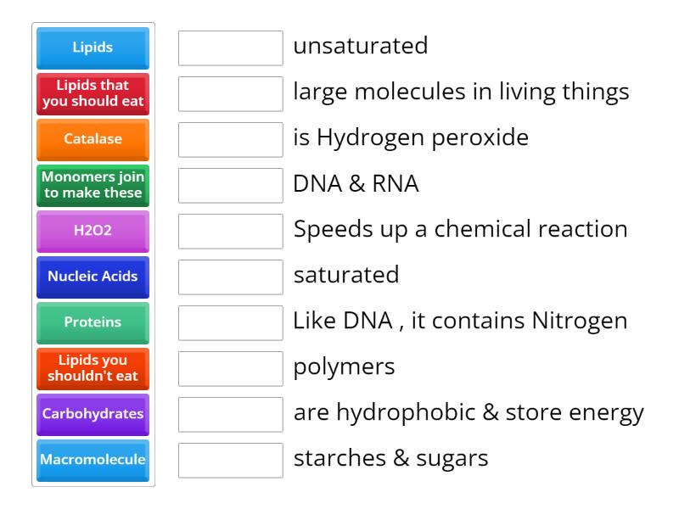Select the Lipids tile
This screenshot has width=679, height=509.
pos(93,48)
